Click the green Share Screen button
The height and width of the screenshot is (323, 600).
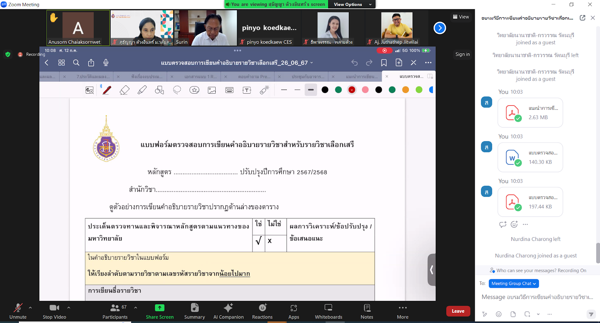160,311
